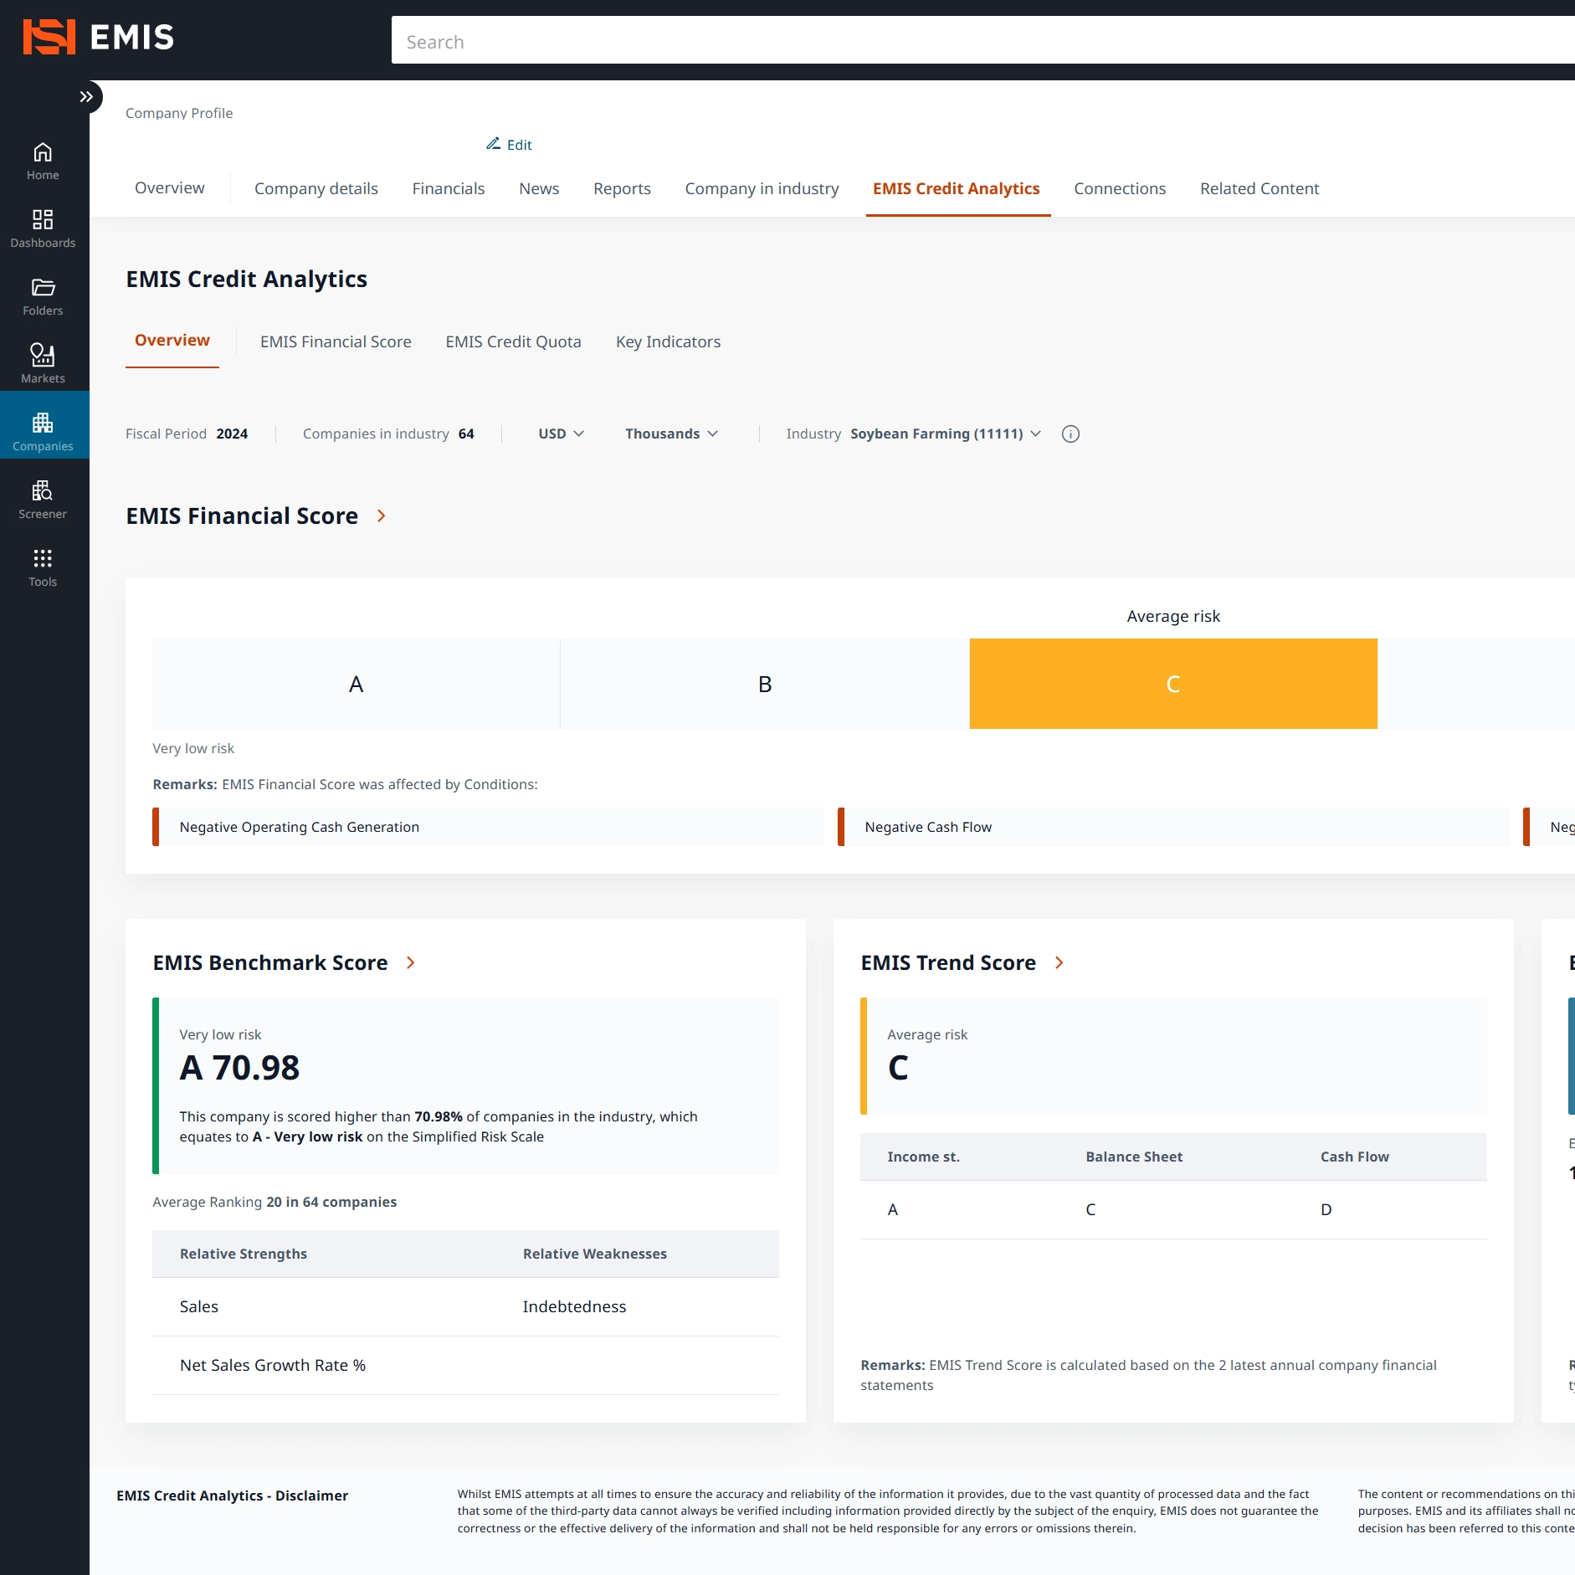Go to Folders in sidebar

43,297
